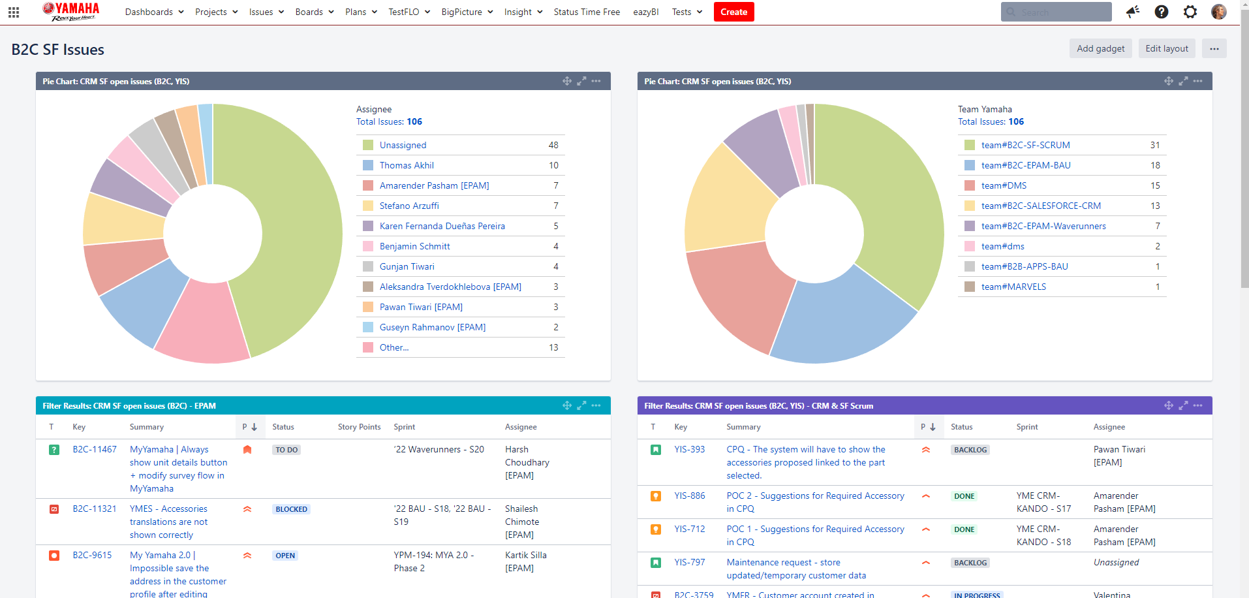Click the Unassigned green legend swatch
Viewport: 1249px width, 598px height.
368,145
